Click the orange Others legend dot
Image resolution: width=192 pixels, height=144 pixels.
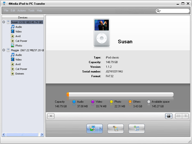pos(130,102)
